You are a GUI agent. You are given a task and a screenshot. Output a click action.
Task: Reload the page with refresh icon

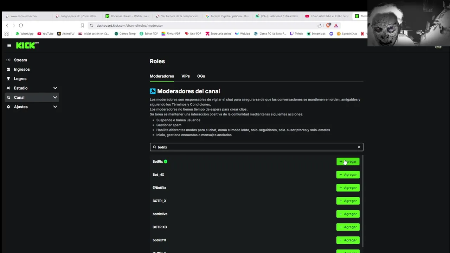point(21,26)
